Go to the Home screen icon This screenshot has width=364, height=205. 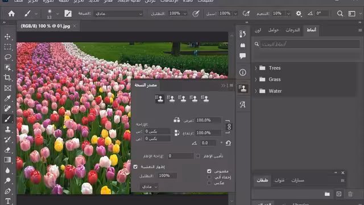(x=11, y=14)
